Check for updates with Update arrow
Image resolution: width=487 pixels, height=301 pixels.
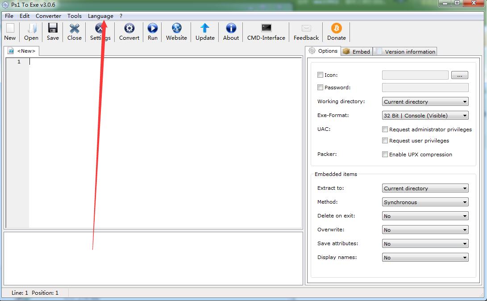tap(205, 29)
